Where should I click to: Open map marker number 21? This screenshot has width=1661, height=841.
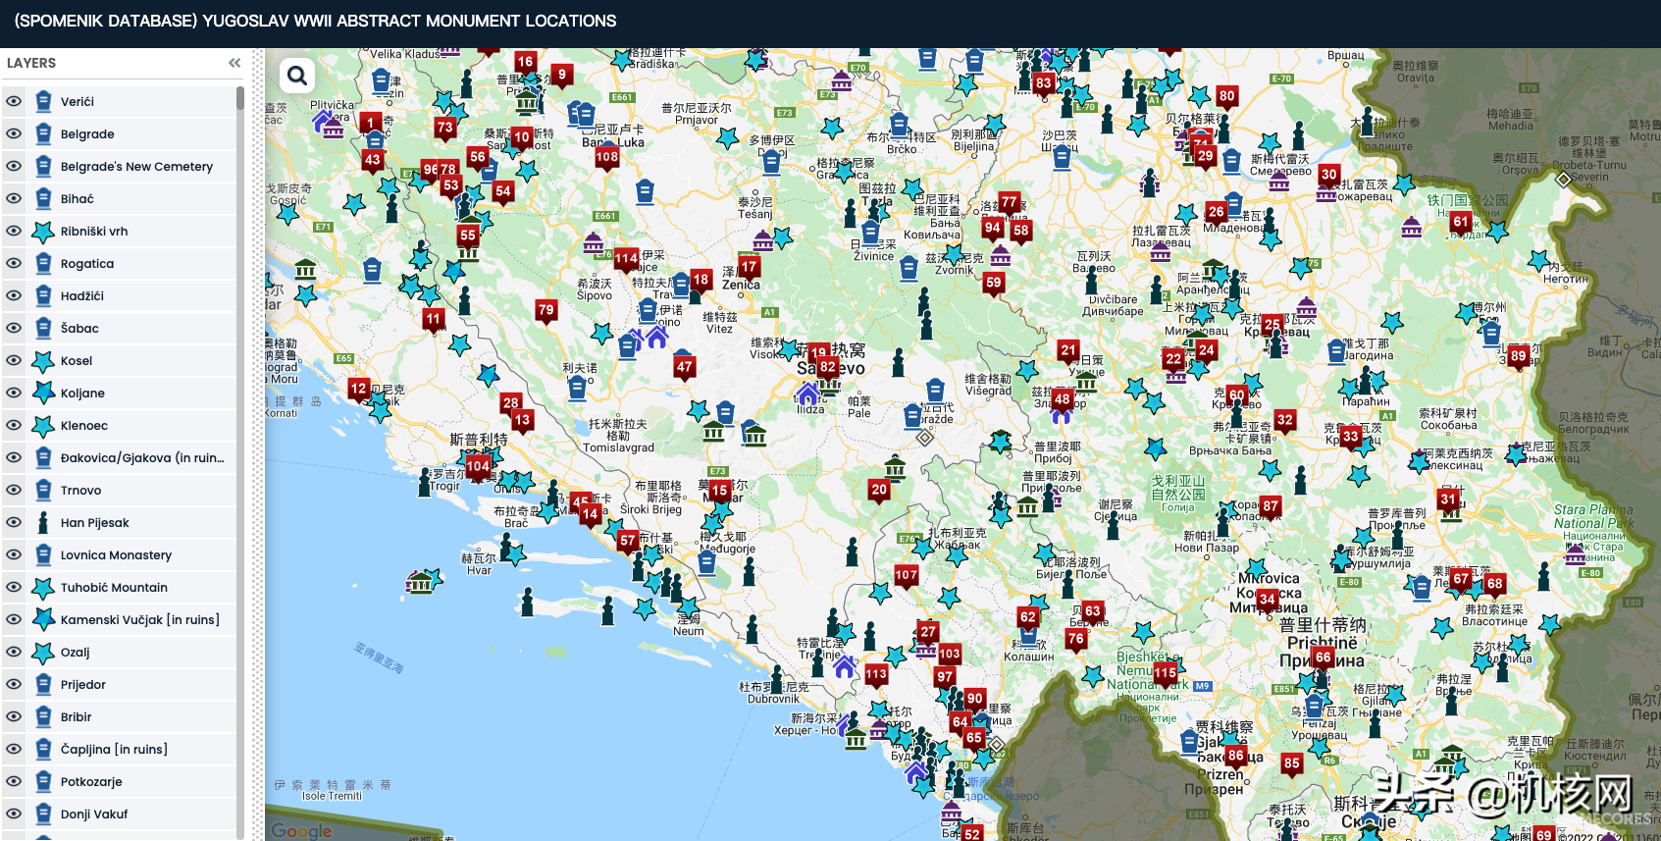click(x=1068, y=350)
